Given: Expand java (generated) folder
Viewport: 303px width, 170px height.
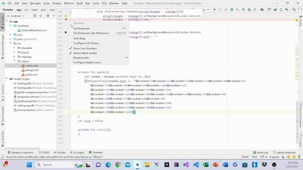Looking at the screenshot, I should (10, 39).
